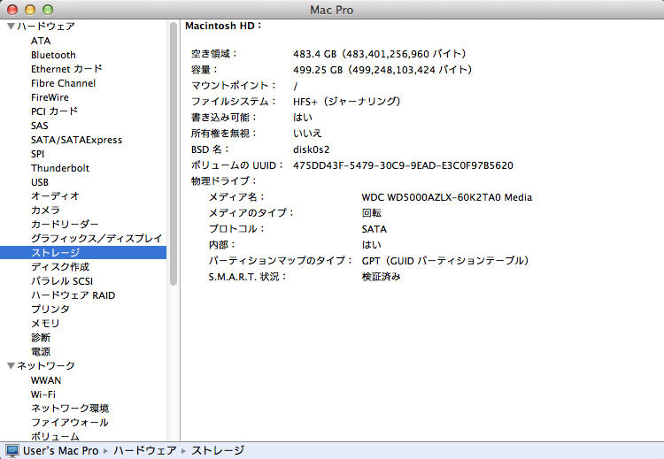This screenshot has height=459, width=664.
Task: Select SPI in the sidebar
Action: pyautogui.click(x=37, y=154)
